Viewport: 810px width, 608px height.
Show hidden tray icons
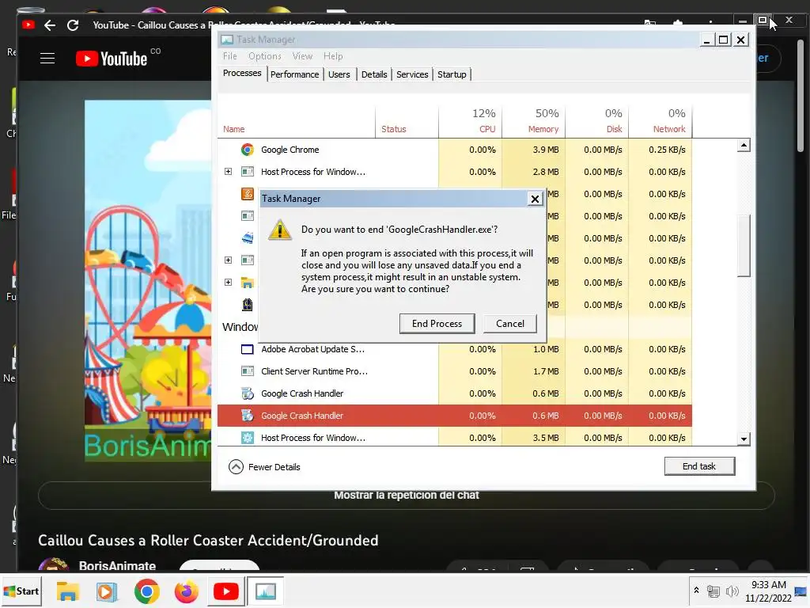[696, 591]
